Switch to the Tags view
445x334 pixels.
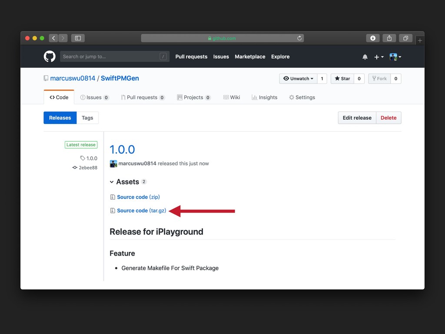(x=87, y=118)
